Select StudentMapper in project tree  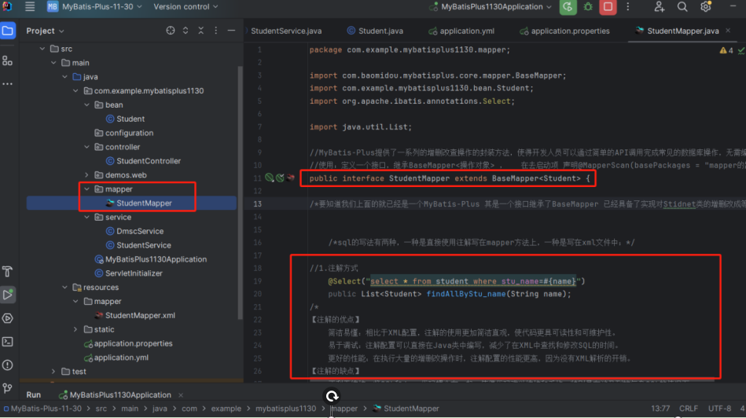click(x=139, y=203)
